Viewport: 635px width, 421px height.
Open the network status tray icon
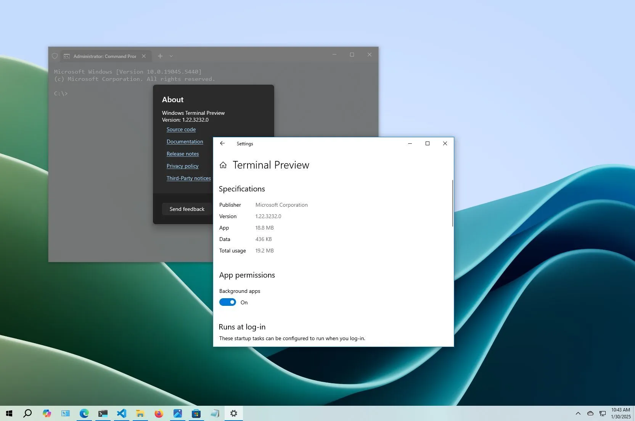[603, 413]
